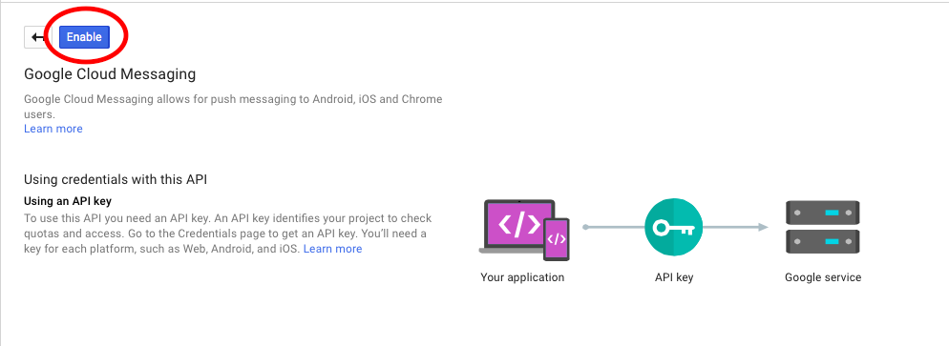The image size is (949, 346).
Task: Click the 'API key' diagram caption
Action: coord(674,277)
